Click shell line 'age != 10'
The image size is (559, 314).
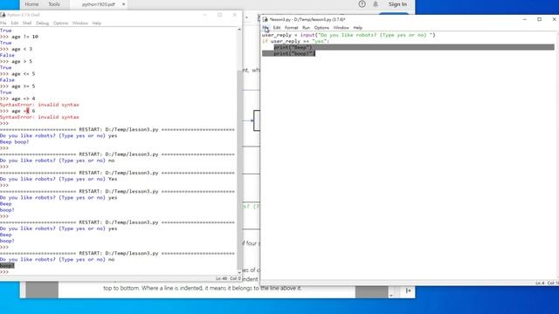pos(24,37)
